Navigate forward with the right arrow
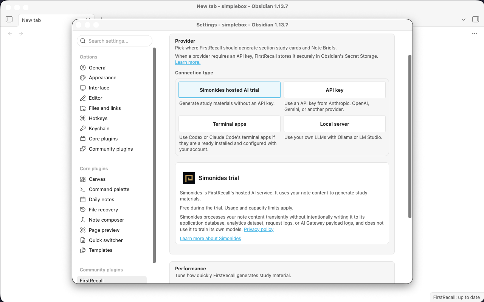 (21, 34)
